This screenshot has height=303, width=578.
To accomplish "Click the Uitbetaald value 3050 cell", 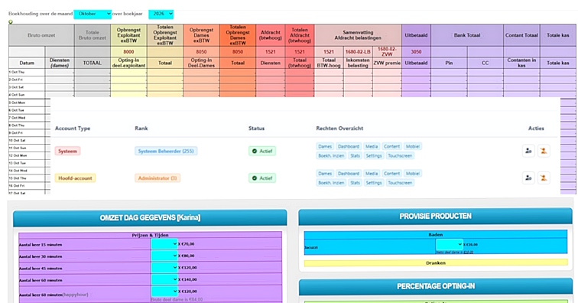I will point(416,52).
